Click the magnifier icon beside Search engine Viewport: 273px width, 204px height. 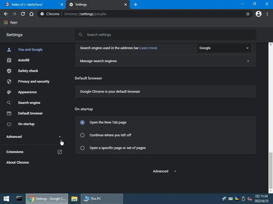[9, 103]
